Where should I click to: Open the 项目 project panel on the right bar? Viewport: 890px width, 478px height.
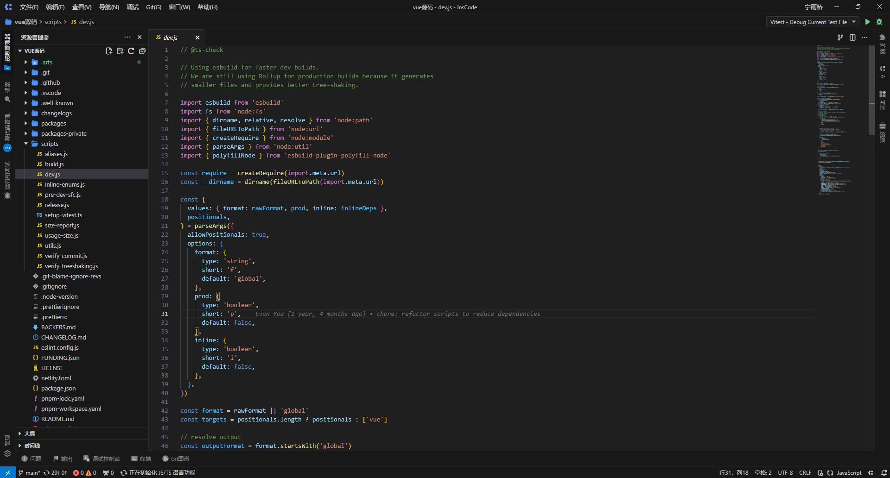point(883,100)
